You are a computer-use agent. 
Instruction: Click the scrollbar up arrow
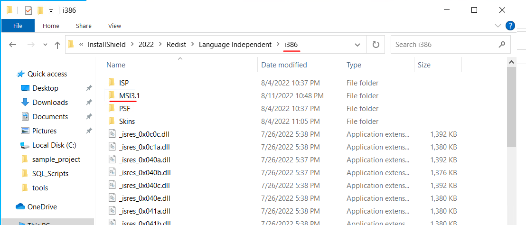pyautogui.click(x=511, y=62)
